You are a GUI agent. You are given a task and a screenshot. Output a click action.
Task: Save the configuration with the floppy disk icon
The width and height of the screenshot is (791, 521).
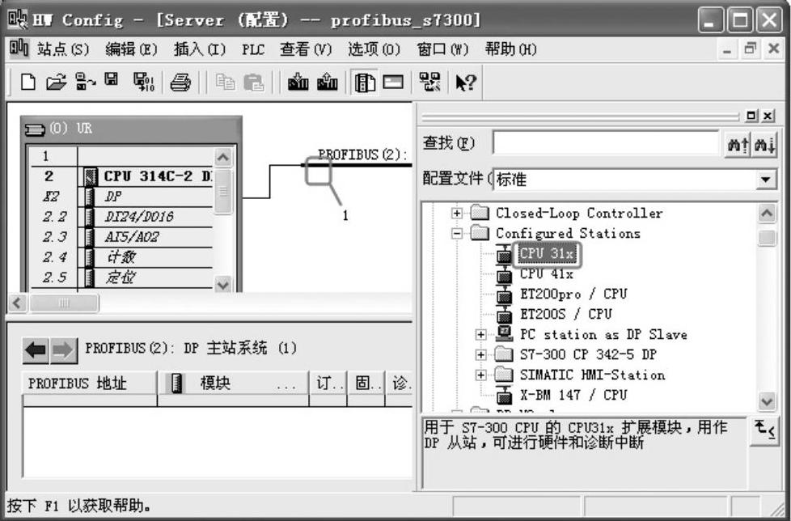point(111,79)
